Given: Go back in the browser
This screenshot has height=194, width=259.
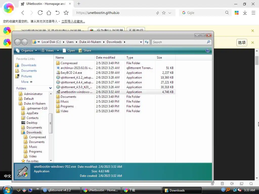Looking at the screenshot, I should [x=23, y=13].
